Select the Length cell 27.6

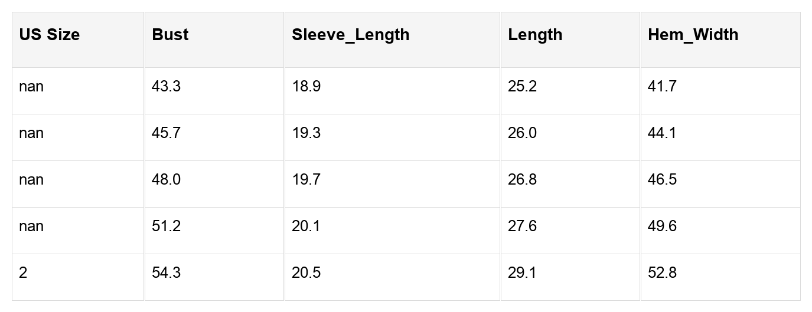(522, 226)
